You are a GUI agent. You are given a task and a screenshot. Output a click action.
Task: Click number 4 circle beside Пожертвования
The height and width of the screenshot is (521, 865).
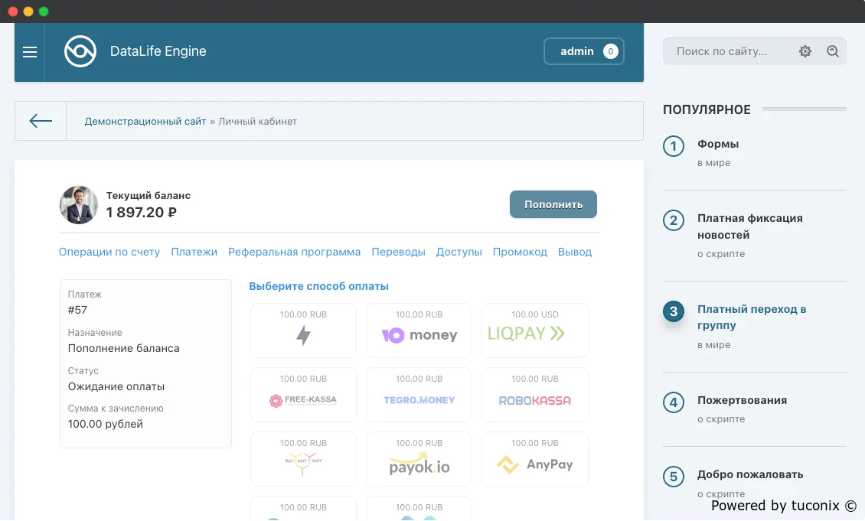[x=674, y=402]
